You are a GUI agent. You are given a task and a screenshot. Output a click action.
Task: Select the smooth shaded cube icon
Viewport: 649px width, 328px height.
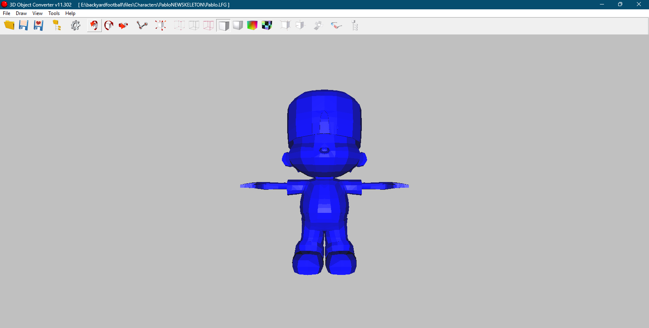coord(238,26)
